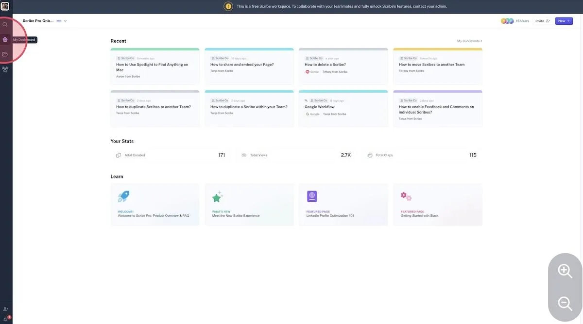Click the user profile avatar in sidebar
The image size is (583, 324).
(x=5, y=6)
